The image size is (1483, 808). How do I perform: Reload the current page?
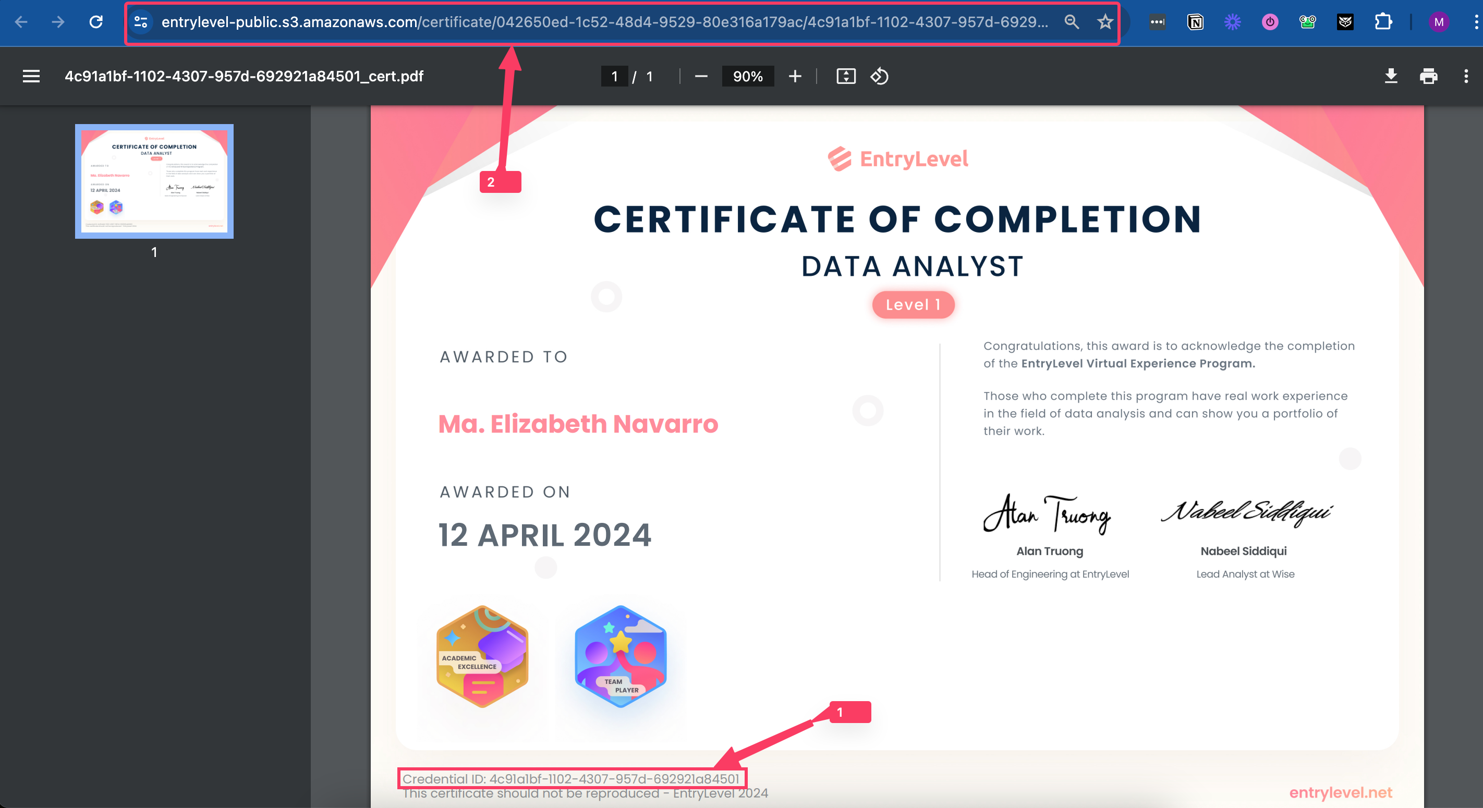(x=96, y=22)
